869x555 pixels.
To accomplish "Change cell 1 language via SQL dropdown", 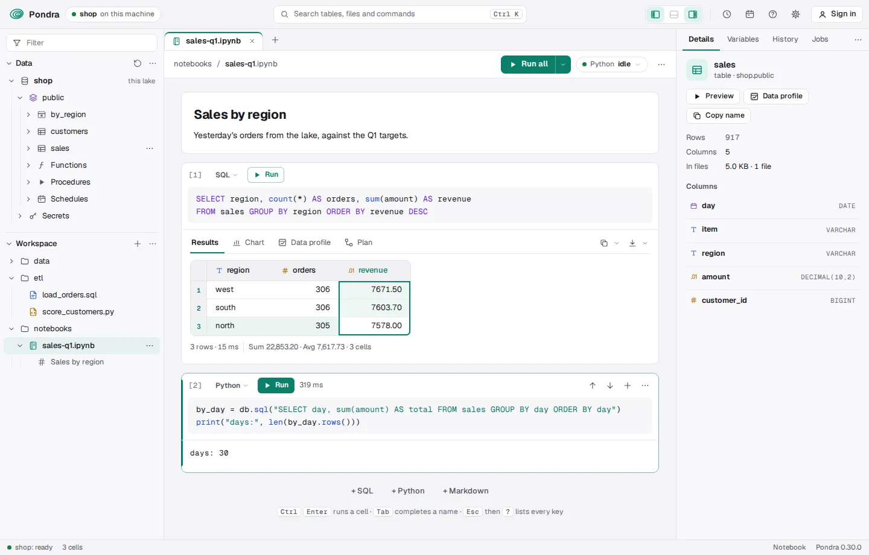I will coord(226,175).
